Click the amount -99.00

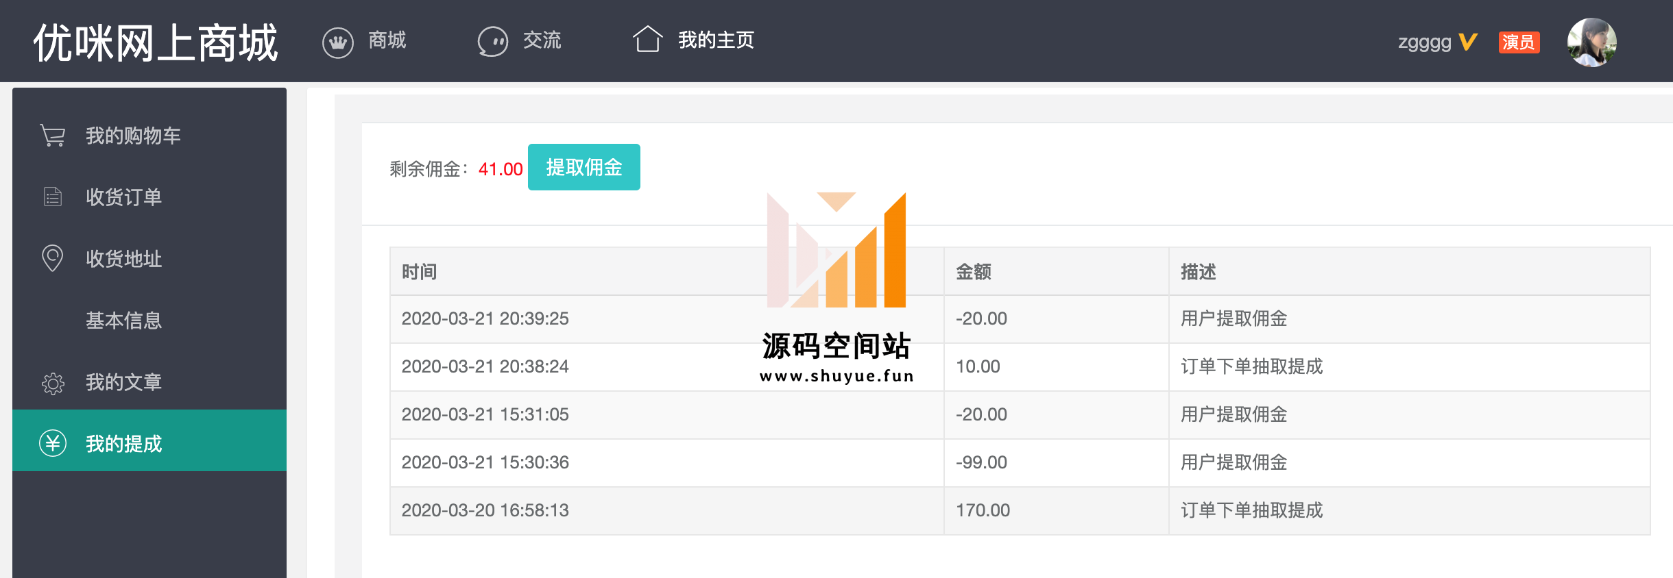(982, 462)
